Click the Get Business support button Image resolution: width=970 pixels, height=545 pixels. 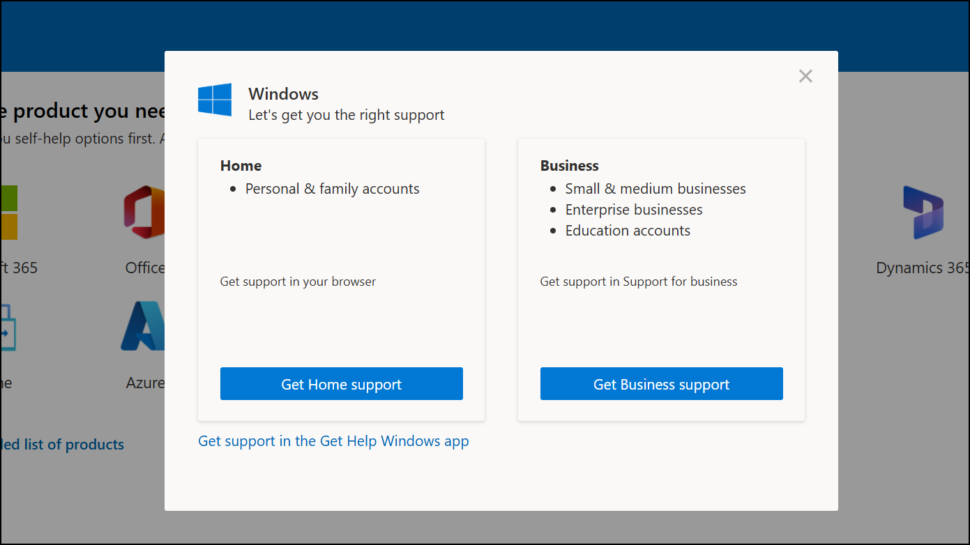click(x=662, y=384)
